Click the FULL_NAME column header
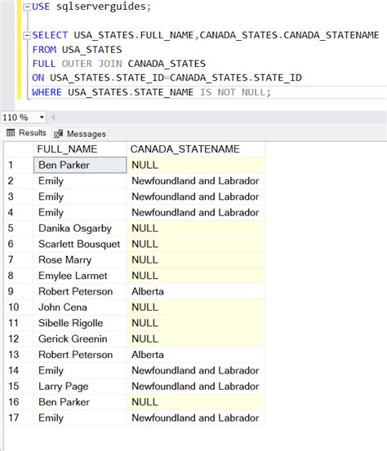This screenshot has height=451, width=387. pyautogui.click(x=80, y=149)
